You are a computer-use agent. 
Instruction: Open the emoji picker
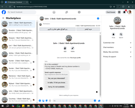click(95, 101)
